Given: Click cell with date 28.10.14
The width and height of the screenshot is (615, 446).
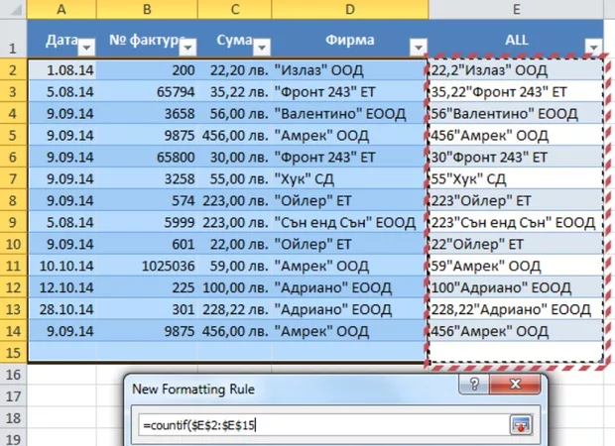Looking at the screenshot, I should pyautogui.click(x=63, y=309).
